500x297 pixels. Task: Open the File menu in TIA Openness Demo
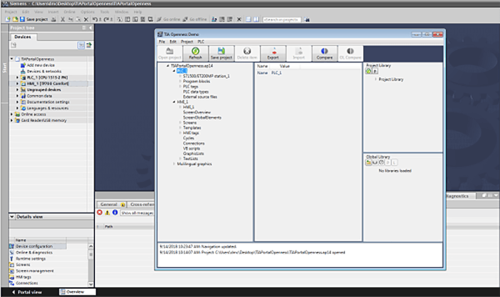pyautogui.click(x=162, y=41)
